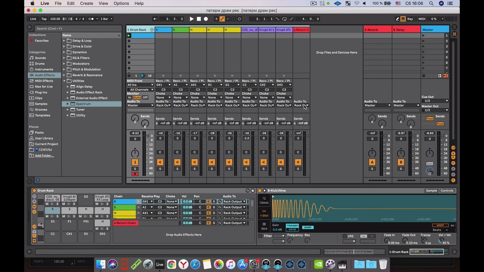This screenshot has height=272, width=484.
Task: Switch to Arrangement view using the top-right selector
Action: 455,28
